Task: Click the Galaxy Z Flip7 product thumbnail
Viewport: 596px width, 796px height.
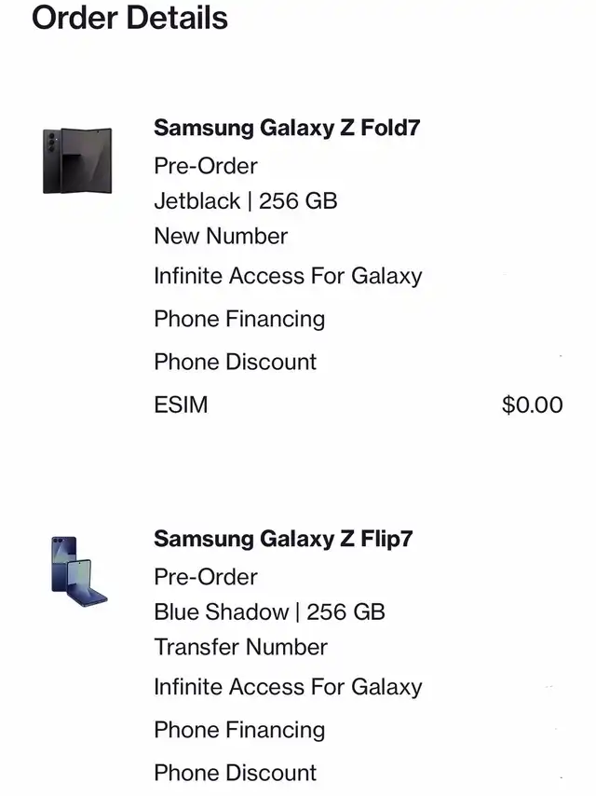Action: (79, 571)
